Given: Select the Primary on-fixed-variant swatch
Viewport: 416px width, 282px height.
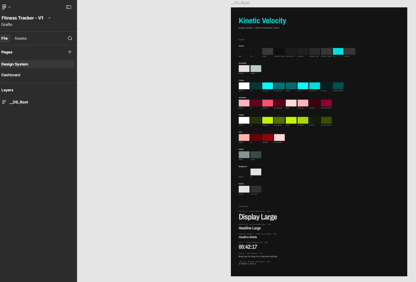Looking at the screenshot, I should tap(338, 86).
